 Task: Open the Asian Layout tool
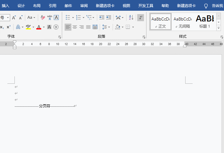[118, 17]
